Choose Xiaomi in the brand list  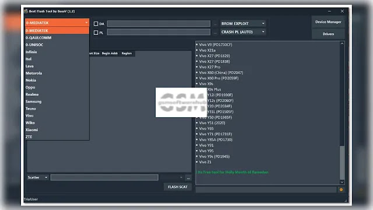click(x=57, y=129)
